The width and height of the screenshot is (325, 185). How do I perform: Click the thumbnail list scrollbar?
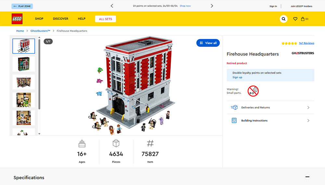coord(39,75)
